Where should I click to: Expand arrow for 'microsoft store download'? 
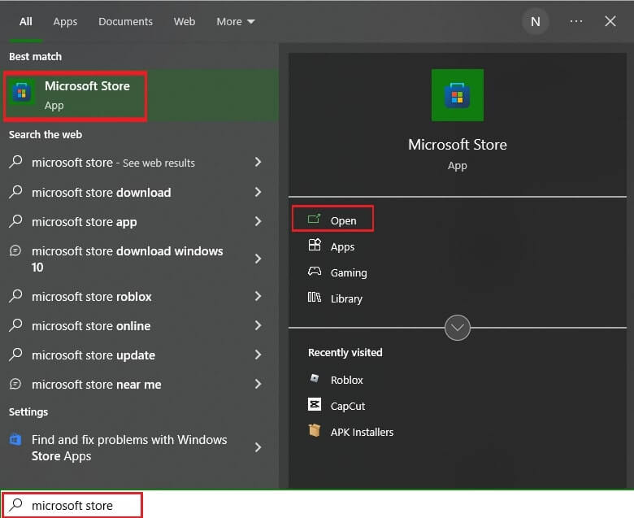pyautogui.click(x=258, y=192)
